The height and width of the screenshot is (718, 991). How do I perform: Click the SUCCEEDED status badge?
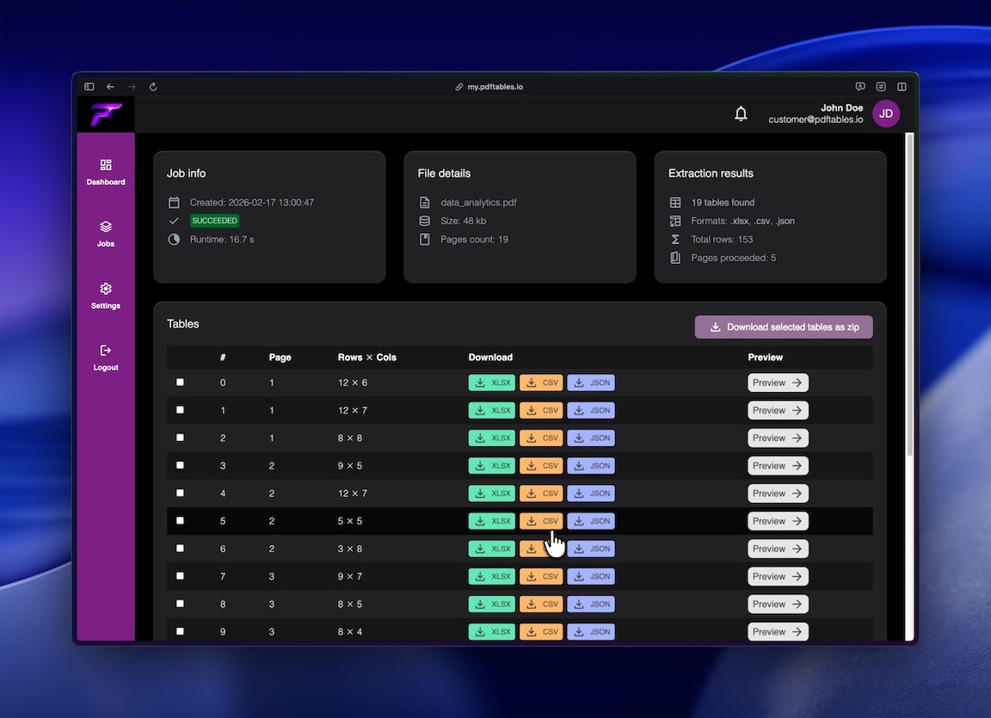[x=213, y=220]
